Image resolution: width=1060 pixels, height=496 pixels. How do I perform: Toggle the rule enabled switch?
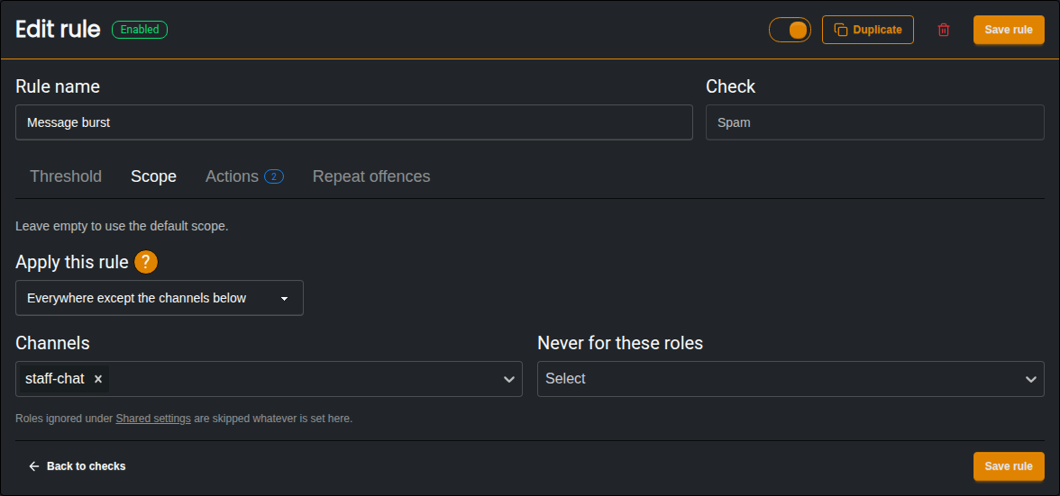[x=790, y=30]
